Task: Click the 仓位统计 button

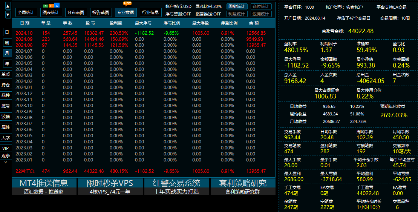Action: (x=261, y=7)
